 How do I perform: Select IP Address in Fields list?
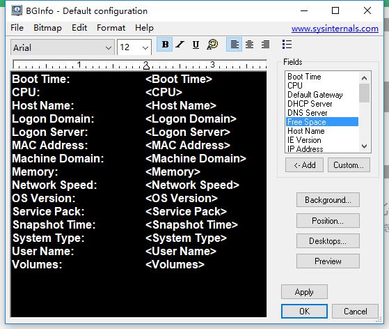[322, 149]
